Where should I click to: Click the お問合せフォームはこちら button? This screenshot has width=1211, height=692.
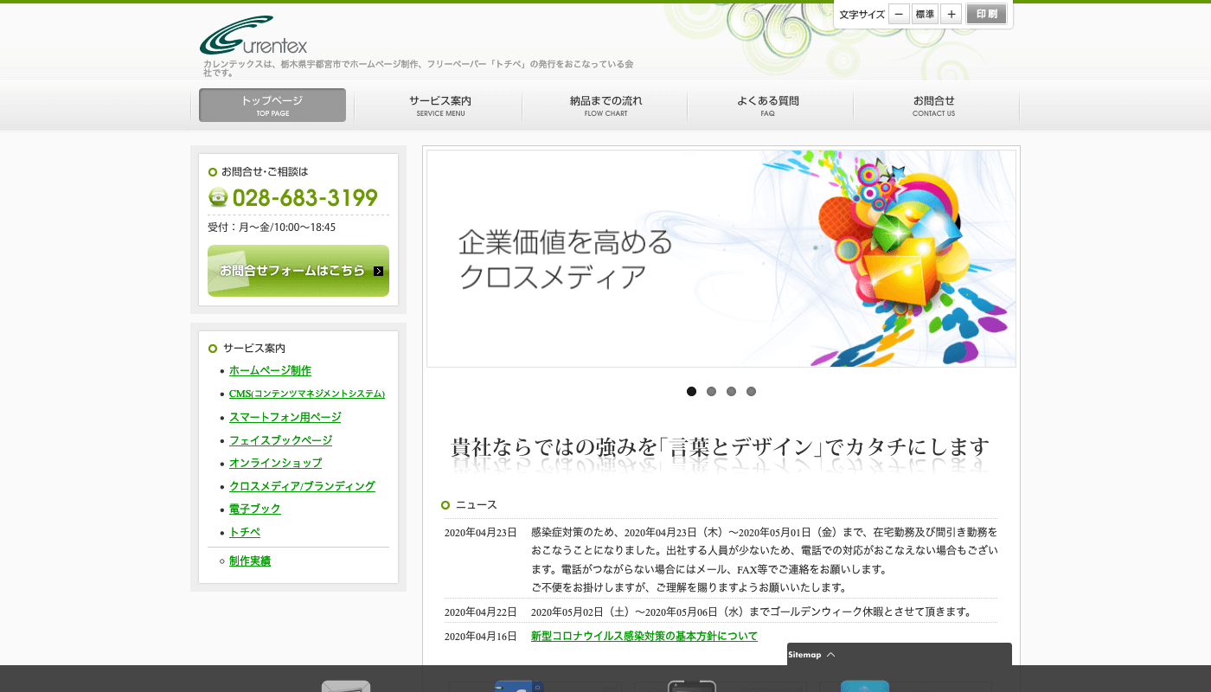298,271
